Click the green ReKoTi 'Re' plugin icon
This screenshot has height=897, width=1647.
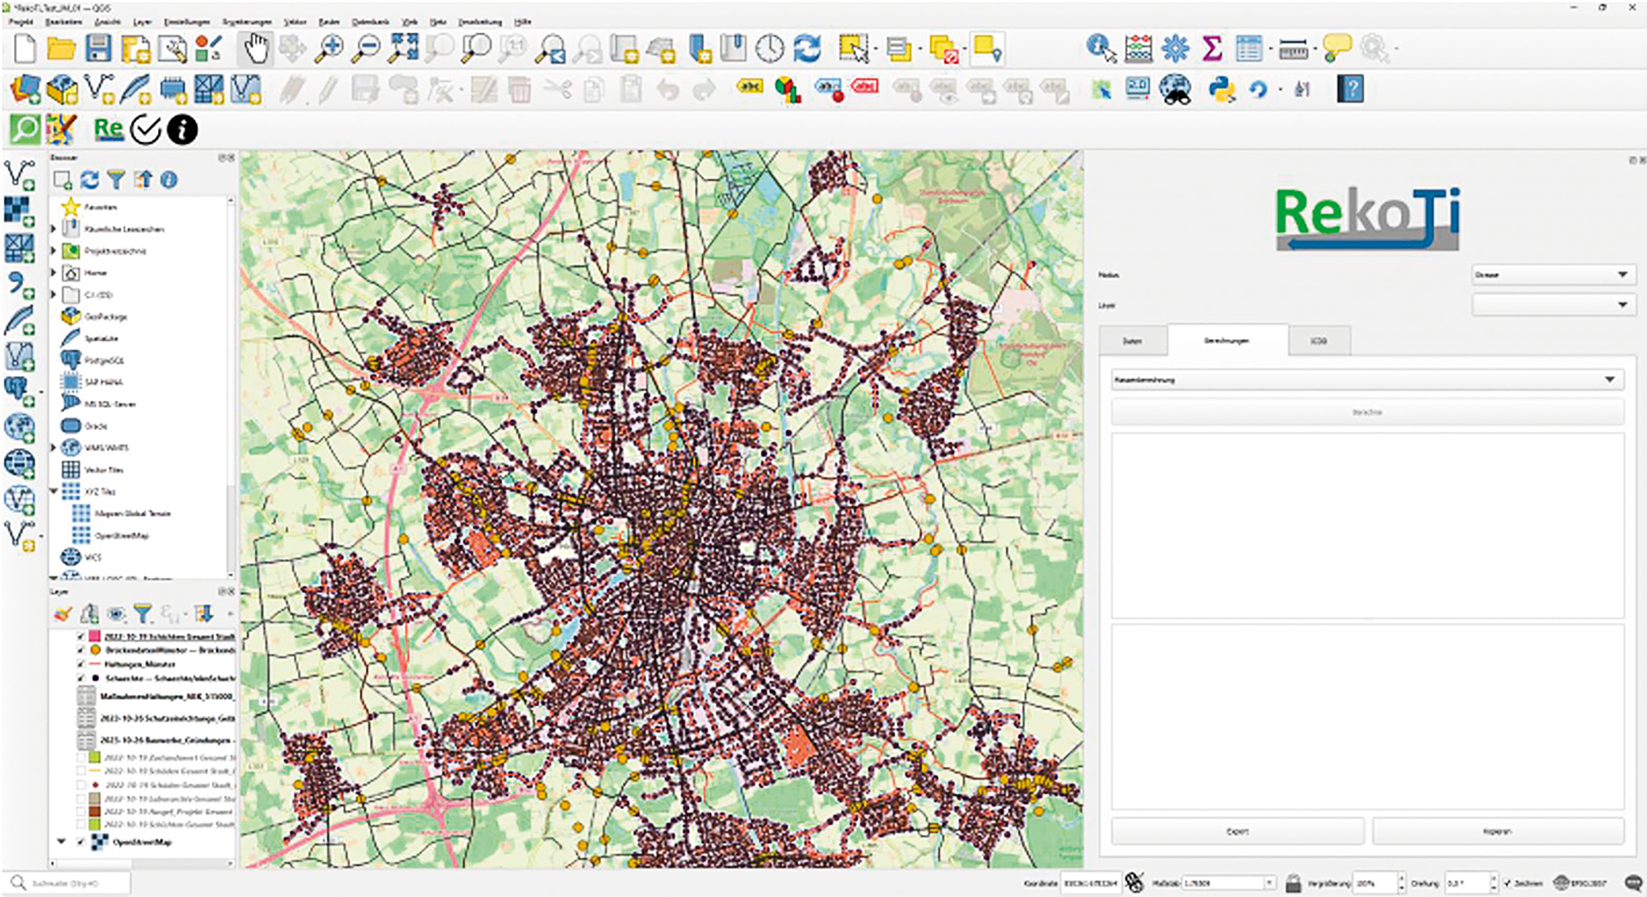click(x=108, y=129)
